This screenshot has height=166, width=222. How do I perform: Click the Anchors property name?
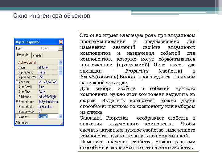pos(24,82)
